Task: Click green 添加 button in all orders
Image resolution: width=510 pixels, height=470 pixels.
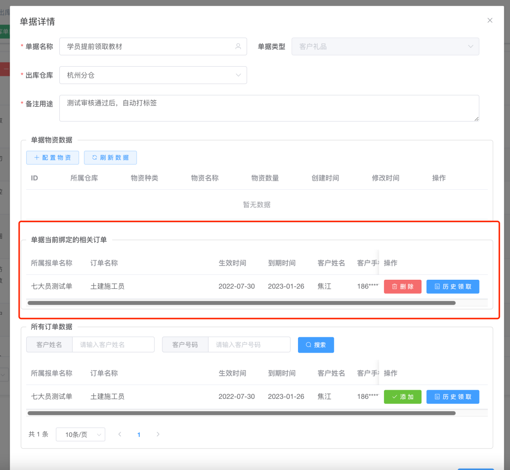Action: [402, 397]
